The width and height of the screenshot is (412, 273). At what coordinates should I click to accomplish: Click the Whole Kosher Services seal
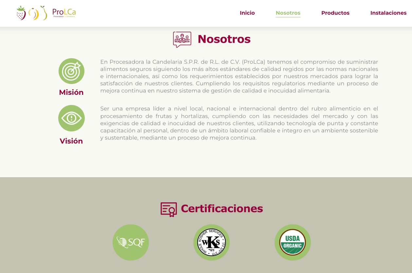(211, 242)
